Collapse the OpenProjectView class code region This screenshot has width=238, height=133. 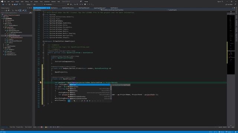(x=44, y=52)
